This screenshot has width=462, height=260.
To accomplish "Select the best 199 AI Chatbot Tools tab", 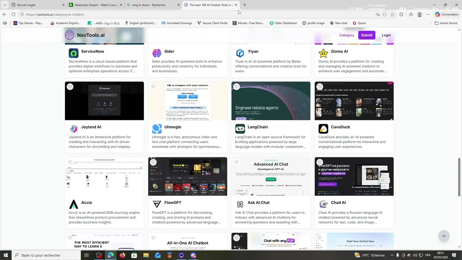I will pyautogui.click(x=211, y=5).
